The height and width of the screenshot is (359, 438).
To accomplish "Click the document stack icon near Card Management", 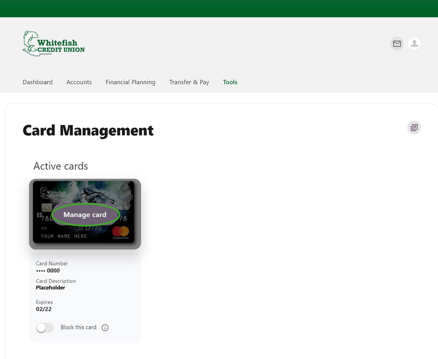I will (x=414, y=127).
